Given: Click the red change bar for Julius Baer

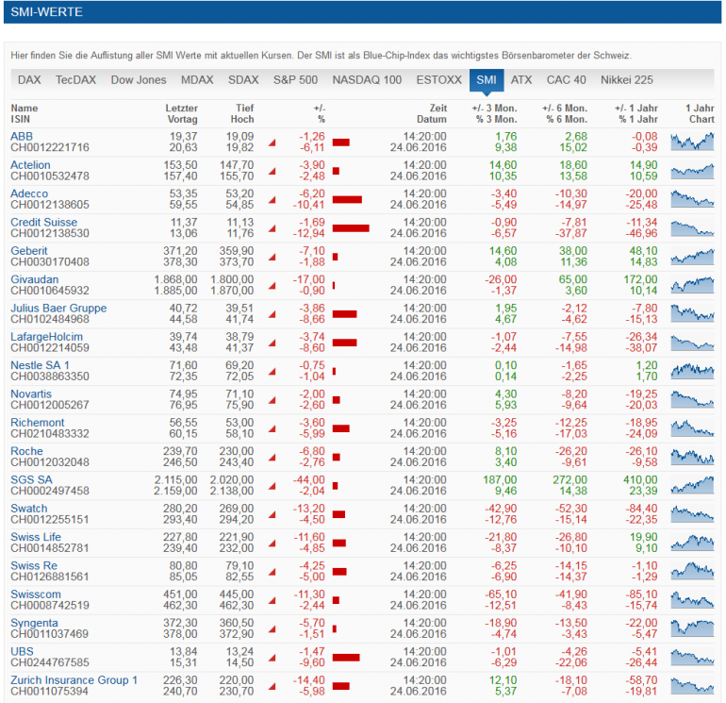Looking at the screenshot, I should pos(344,314).
